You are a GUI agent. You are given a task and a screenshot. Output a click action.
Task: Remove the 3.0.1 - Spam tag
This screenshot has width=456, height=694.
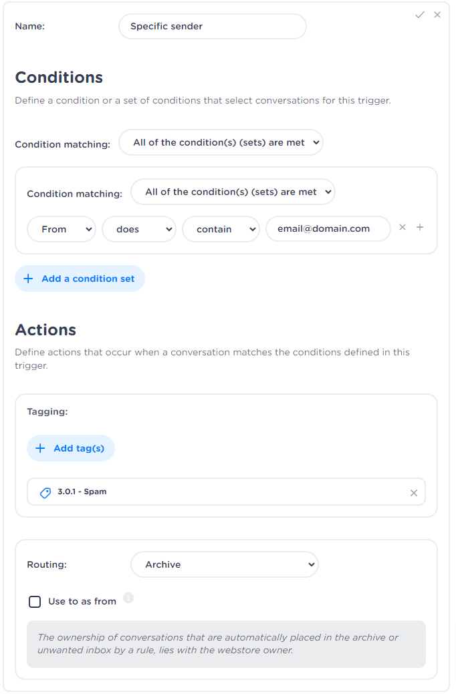[x=414, y=493]
